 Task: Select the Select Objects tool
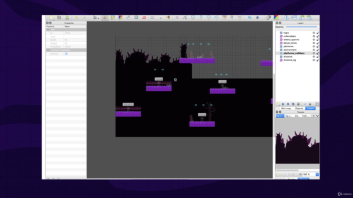click(x=178, y=18)
